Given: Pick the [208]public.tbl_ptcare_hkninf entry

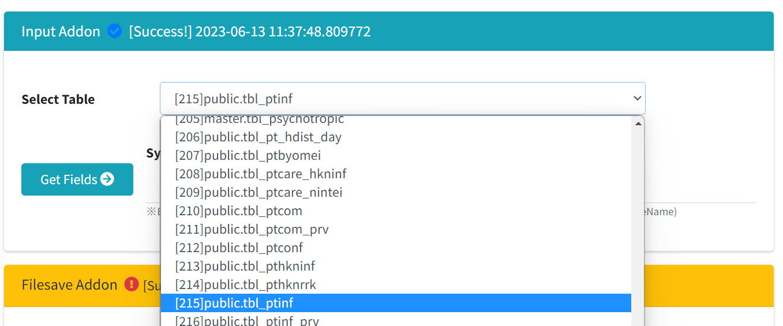Looking at the screenshot, I should 396,174.
